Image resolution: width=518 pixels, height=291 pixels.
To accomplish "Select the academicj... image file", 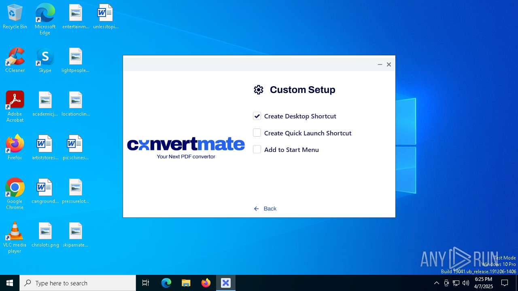I will click(45, 104).
